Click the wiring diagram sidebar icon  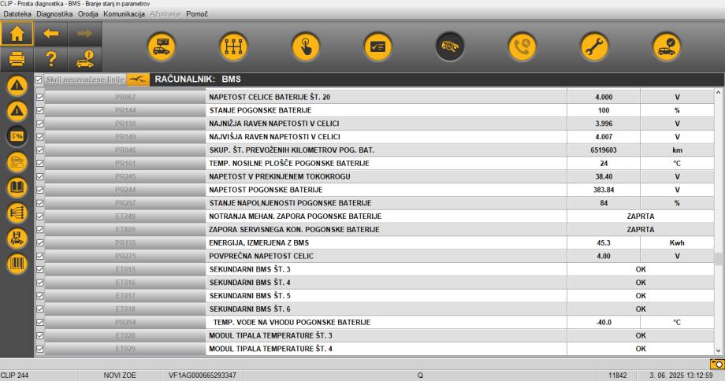[17, 213]
